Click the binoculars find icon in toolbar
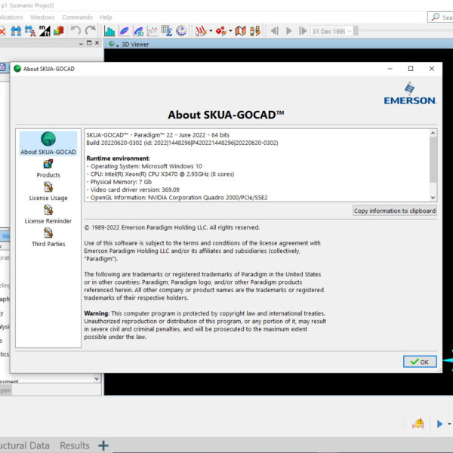Image resolution: width=453 pixels, height=453 pixels. [x=16, y=31]
